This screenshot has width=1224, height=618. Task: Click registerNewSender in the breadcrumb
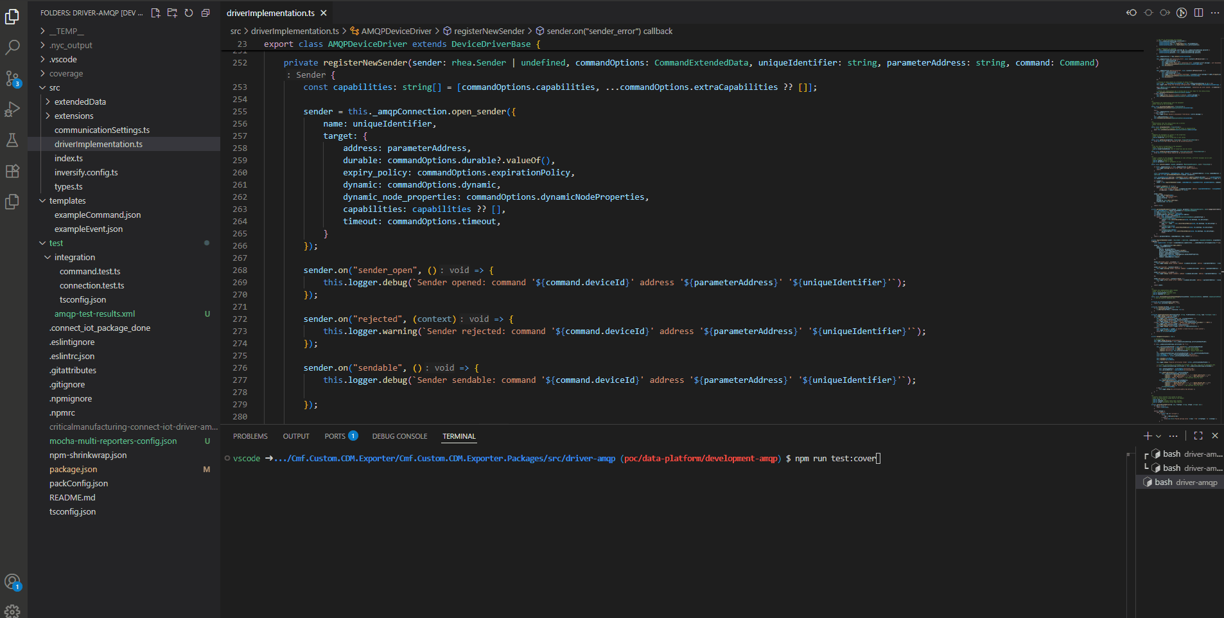point(489,31)
